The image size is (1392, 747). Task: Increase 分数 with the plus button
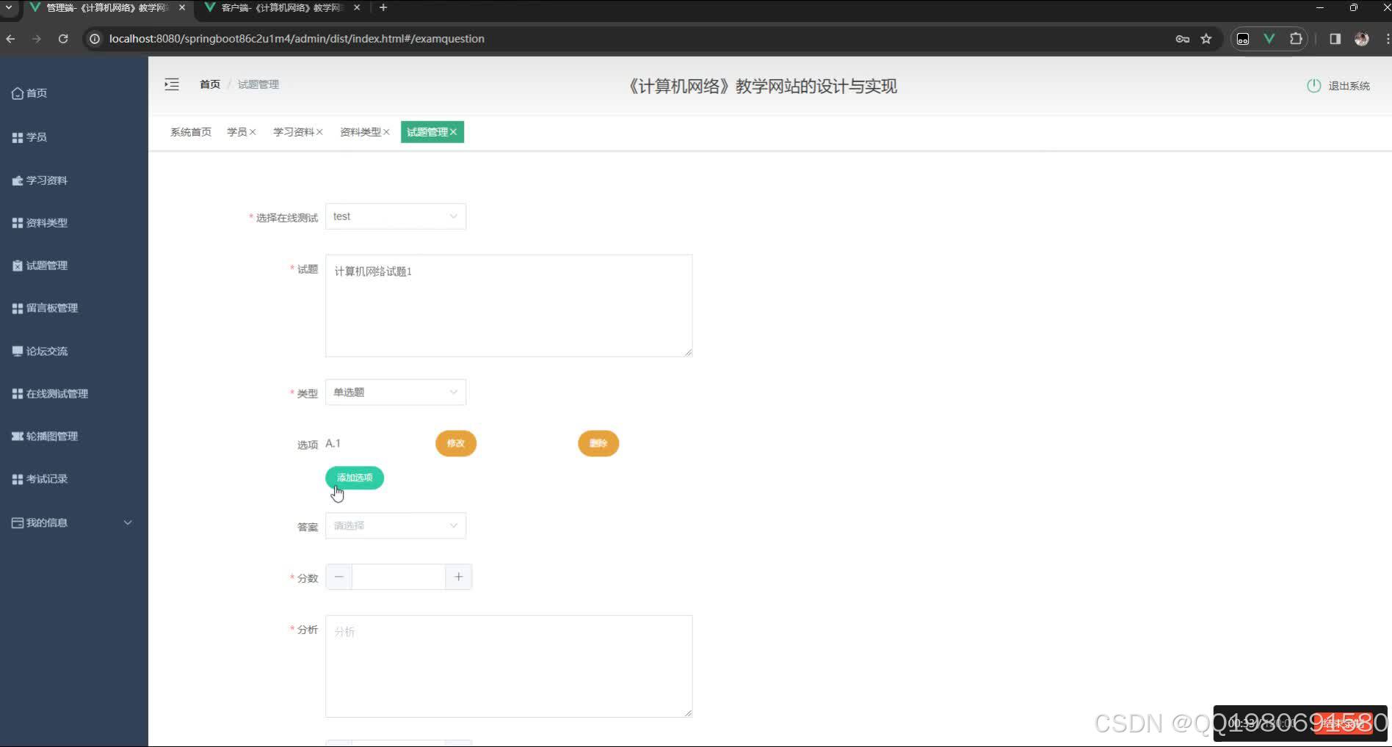tap(459, 577)
